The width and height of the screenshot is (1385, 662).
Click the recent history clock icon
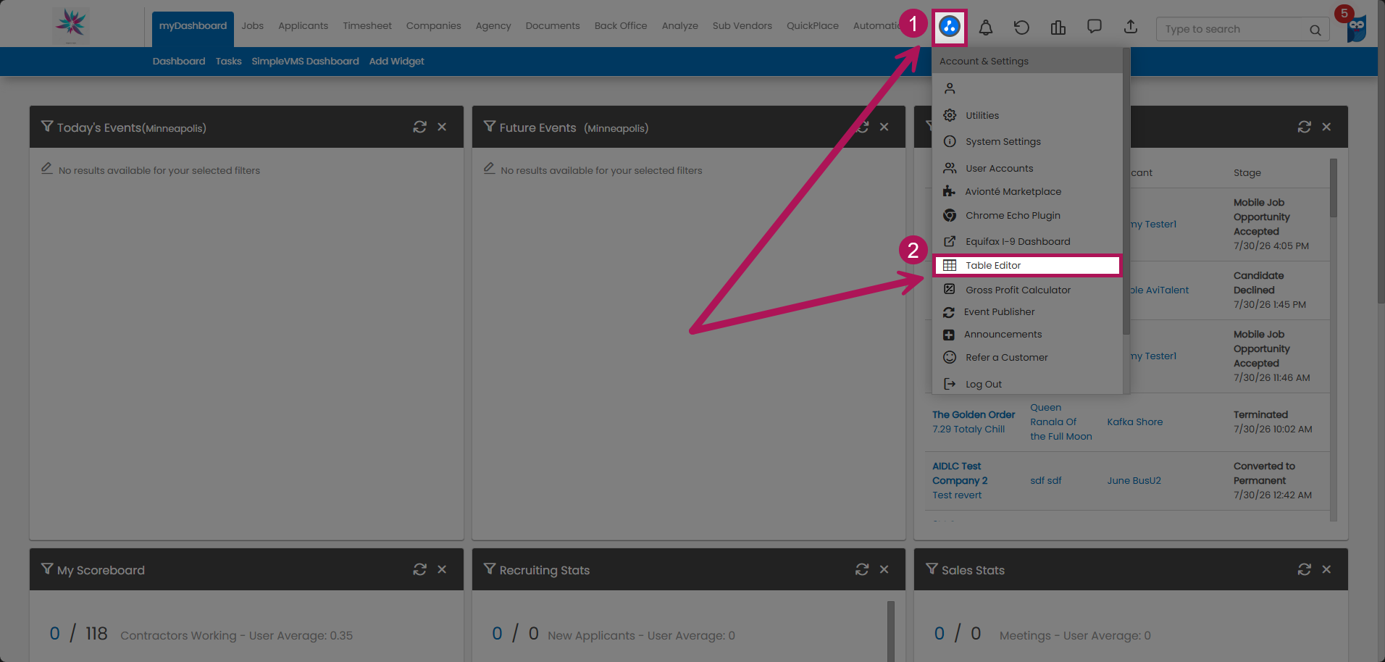click(1021, 28)
